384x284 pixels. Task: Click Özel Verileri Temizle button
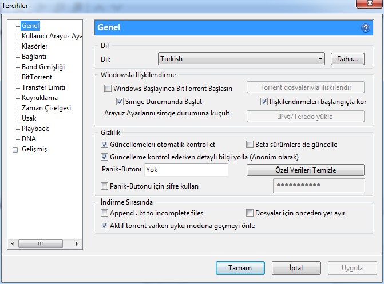tap(306, 170)
